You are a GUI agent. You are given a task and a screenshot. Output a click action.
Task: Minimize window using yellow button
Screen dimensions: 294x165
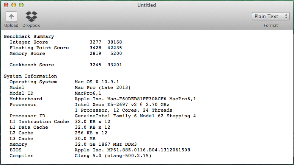coord(14,5)
